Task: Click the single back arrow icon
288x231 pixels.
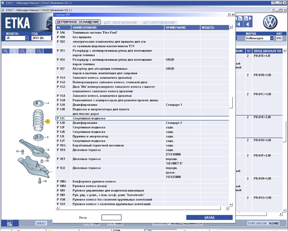Action: point(248,24)
